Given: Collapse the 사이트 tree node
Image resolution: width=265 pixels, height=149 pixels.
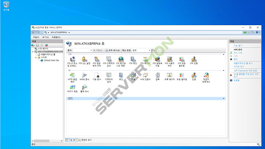Looking at the screenshot, I should [x=36, y=57].
